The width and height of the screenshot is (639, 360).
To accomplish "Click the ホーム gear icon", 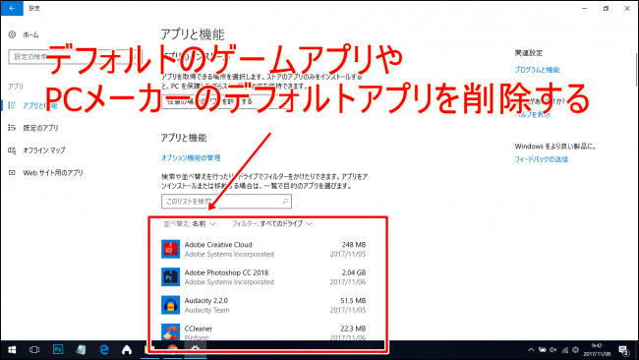I will tap(12, 34).
